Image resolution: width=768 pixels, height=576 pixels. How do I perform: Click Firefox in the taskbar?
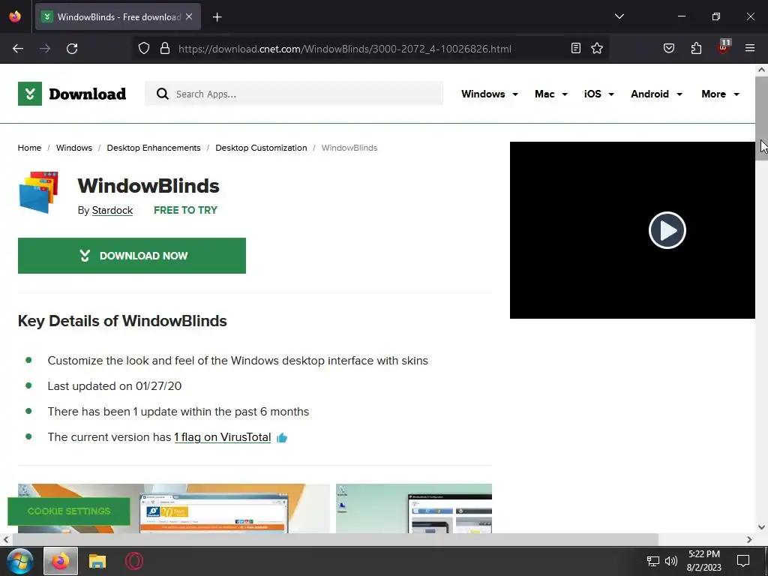61,561
